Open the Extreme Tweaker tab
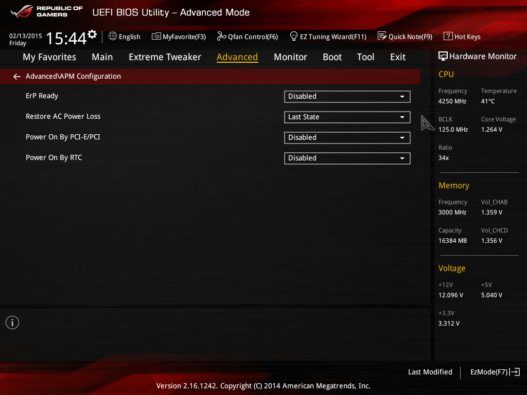 165,57
